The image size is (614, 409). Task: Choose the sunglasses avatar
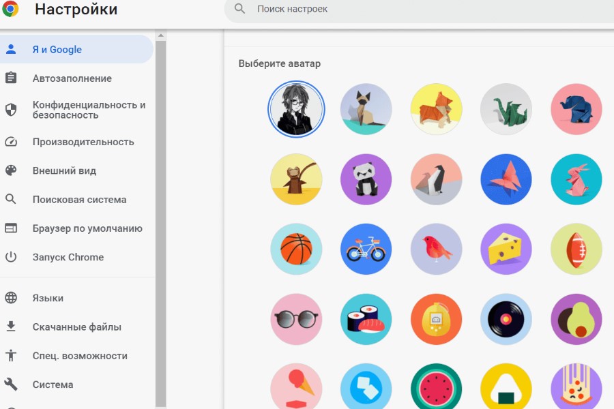[296, 319]
